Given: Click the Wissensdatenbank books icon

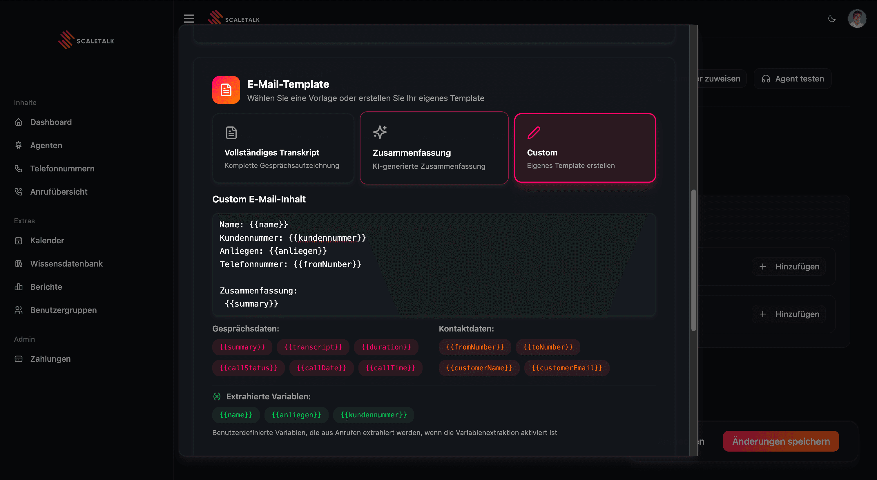Looking at the screenshot, I should point(19,264).
